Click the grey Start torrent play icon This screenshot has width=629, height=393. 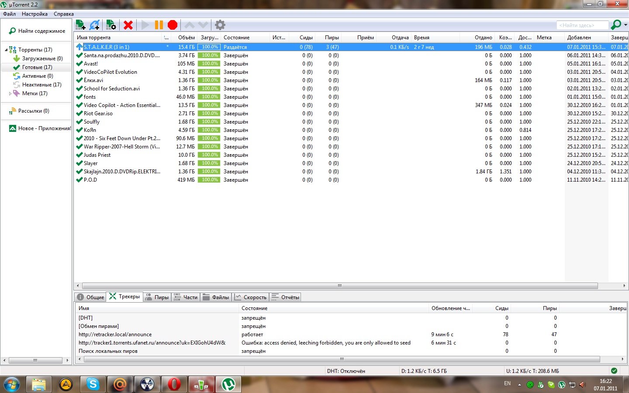click(x=145, y=25)
